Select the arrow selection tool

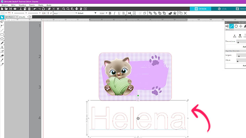tap(2, 16)
